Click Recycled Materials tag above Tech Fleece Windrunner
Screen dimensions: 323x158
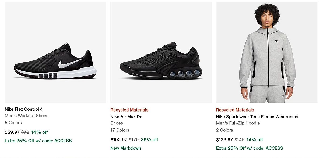235,110
